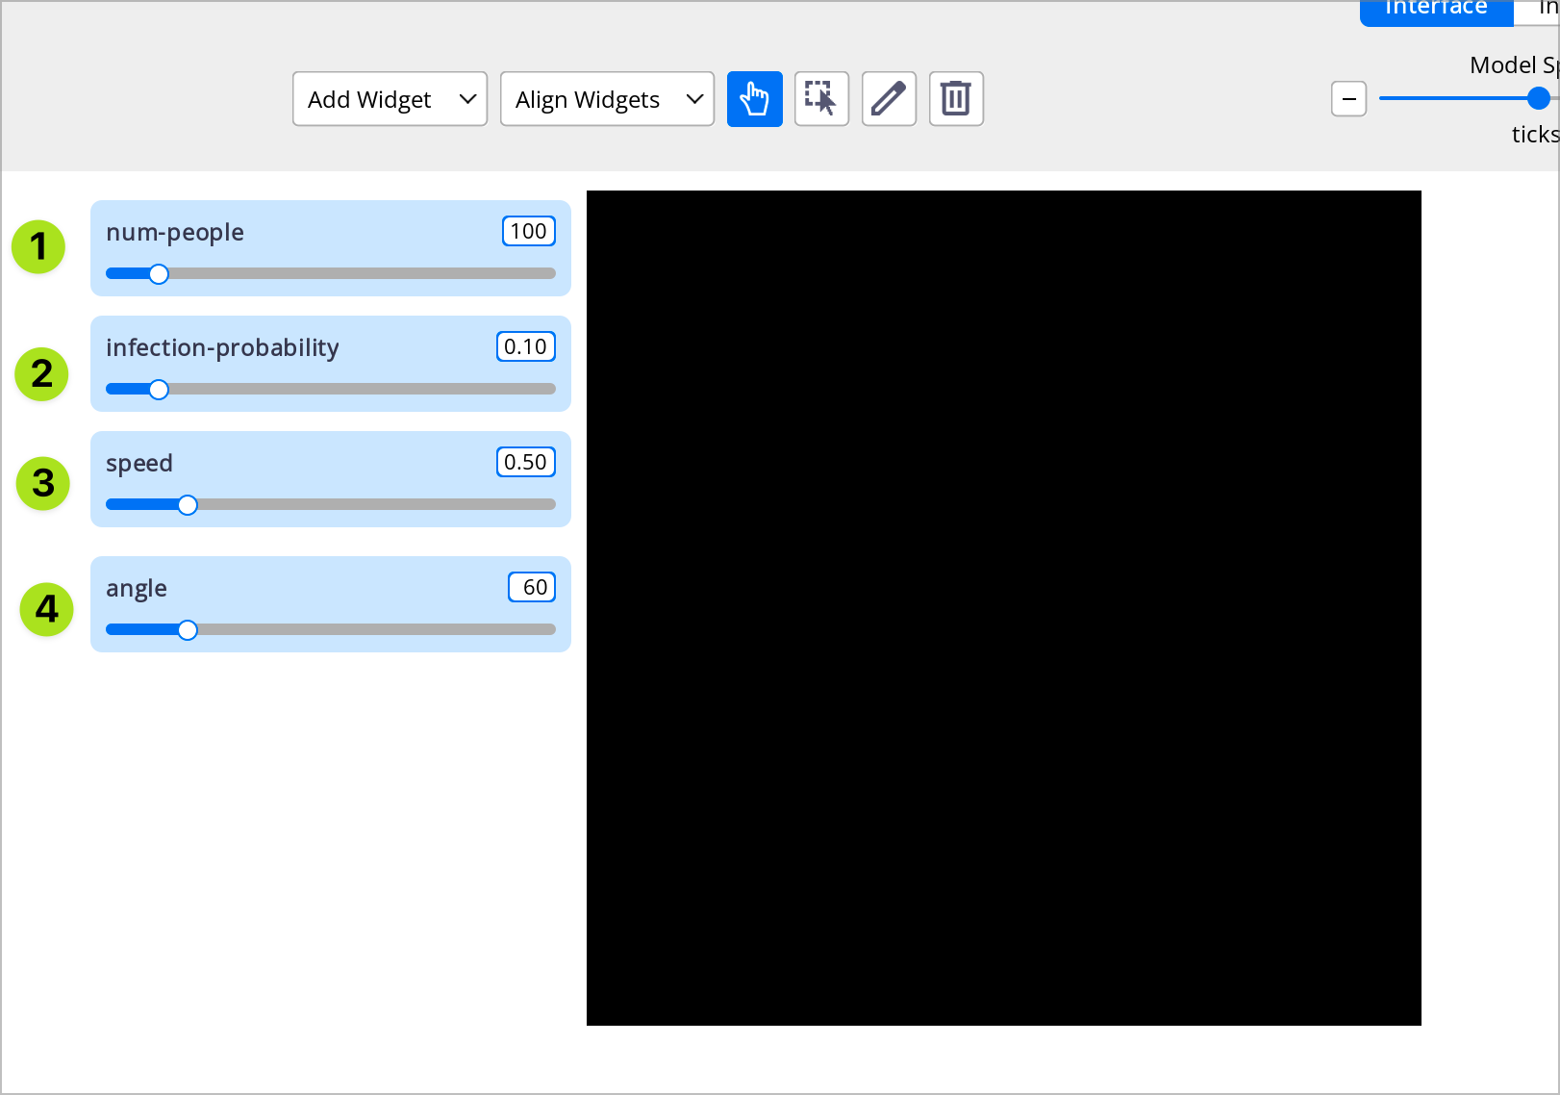This screenshot has height=1095, width=1560.
Task: Activate the widget selection tool
Action: 821,98
